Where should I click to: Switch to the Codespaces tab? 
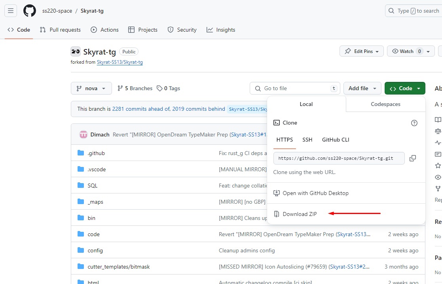point(385,104)
